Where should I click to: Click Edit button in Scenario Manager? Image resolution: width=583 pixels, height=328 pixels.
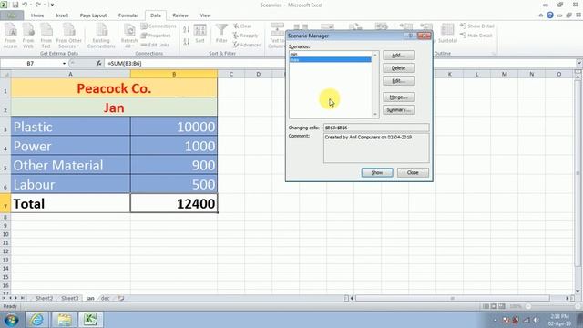(x=399, y=81)
